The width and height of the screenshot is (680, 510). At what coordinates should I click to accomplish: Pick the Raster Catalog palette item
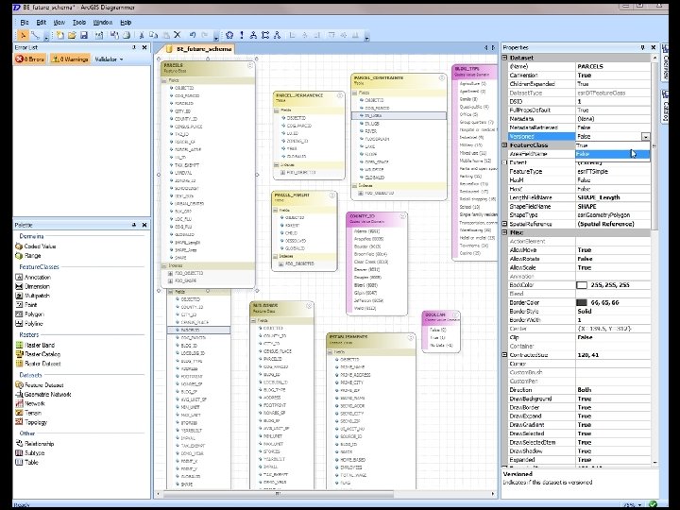38,354
